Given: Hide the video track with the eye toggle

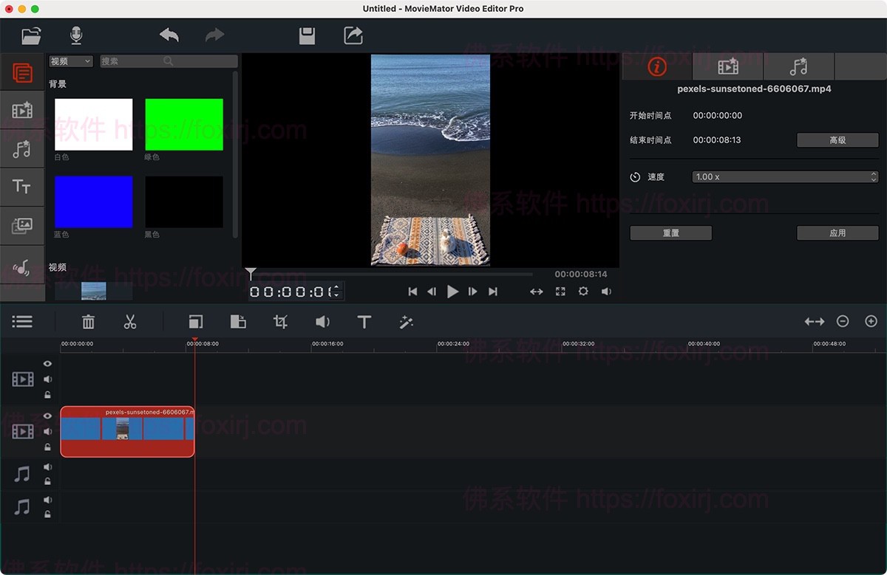Looking at the screenshot, I should (47, 416).
